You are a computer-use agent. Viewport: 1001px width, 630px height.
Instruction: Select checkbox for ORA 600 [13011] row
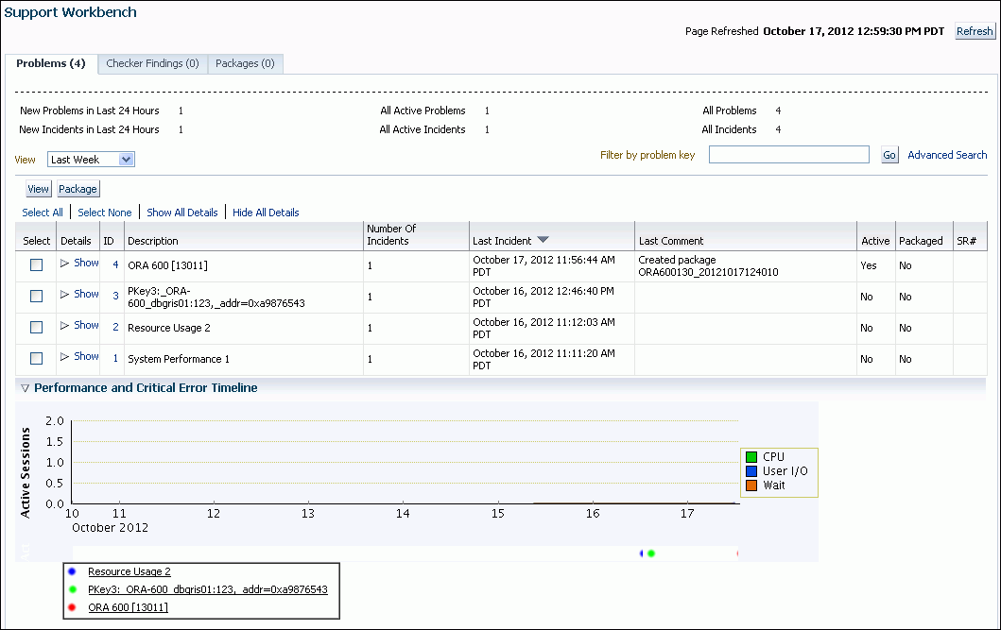36,265
